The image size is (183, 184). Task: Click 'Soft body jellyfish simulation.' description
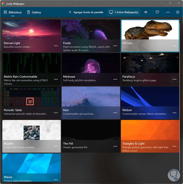(x=79, y=80)
